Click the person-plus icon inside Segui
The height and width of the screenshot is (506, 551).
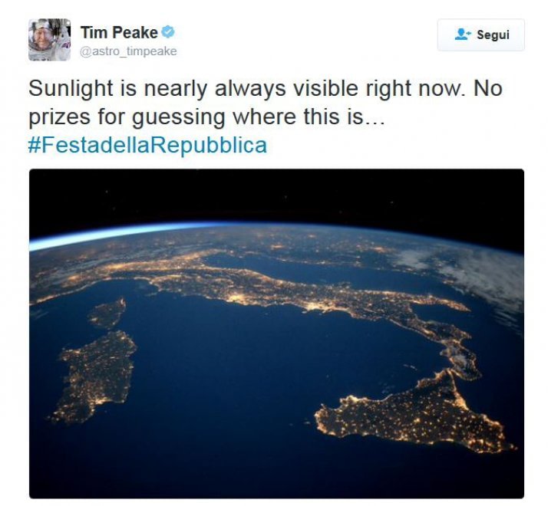(463, 34)
